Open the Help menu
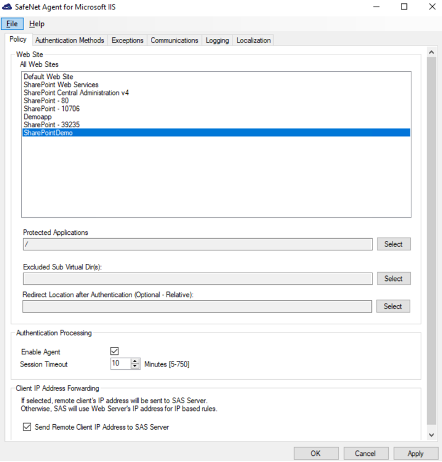Viewport: 442px width, 462px height. coord(37,24)
